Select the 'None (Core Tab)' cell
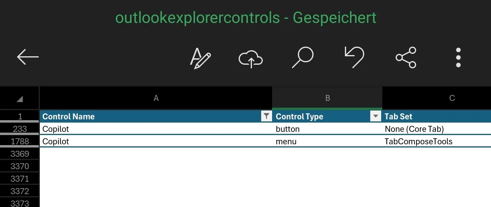This screenshot has height=207, width=491. coord(437,129)
